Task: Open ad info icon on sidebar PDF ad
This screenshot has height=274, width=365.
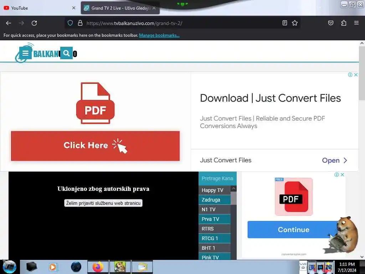Action: pyautogui.click(x=336, y=174)
